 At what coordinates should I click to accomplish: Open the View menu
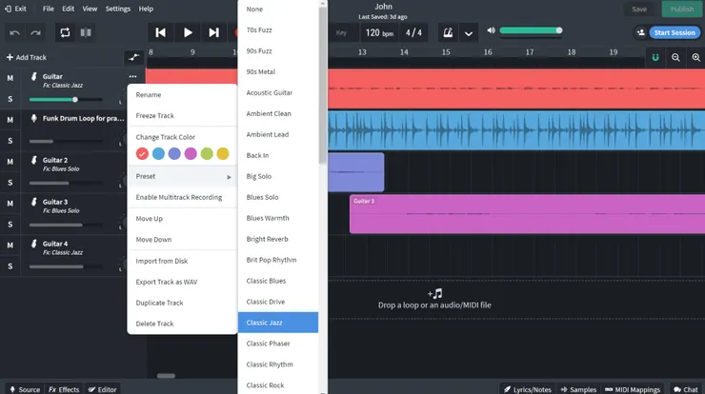tap(90, 9)
